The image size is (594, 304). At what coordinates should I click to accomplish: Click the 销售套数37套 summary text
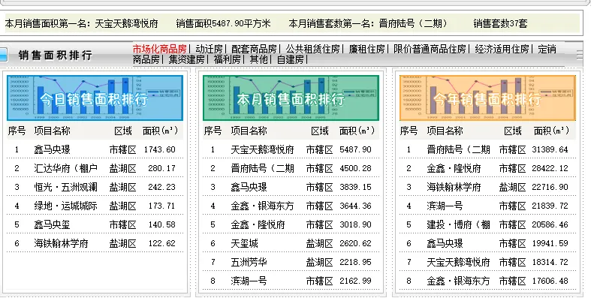click(500, 23)
